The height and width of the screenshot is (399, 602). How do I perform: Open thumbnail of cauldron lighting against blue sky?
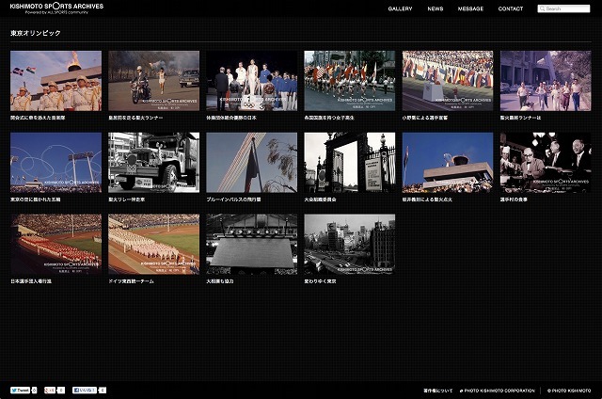click(x=448, y=163)
